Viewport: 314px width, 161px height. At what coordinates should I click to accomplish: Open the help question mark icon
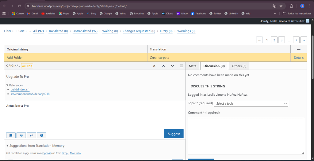coord(41,135)
